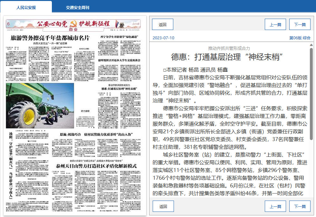
Task: Open the 交通安全周刊 tab
Action: click(77, 7)
